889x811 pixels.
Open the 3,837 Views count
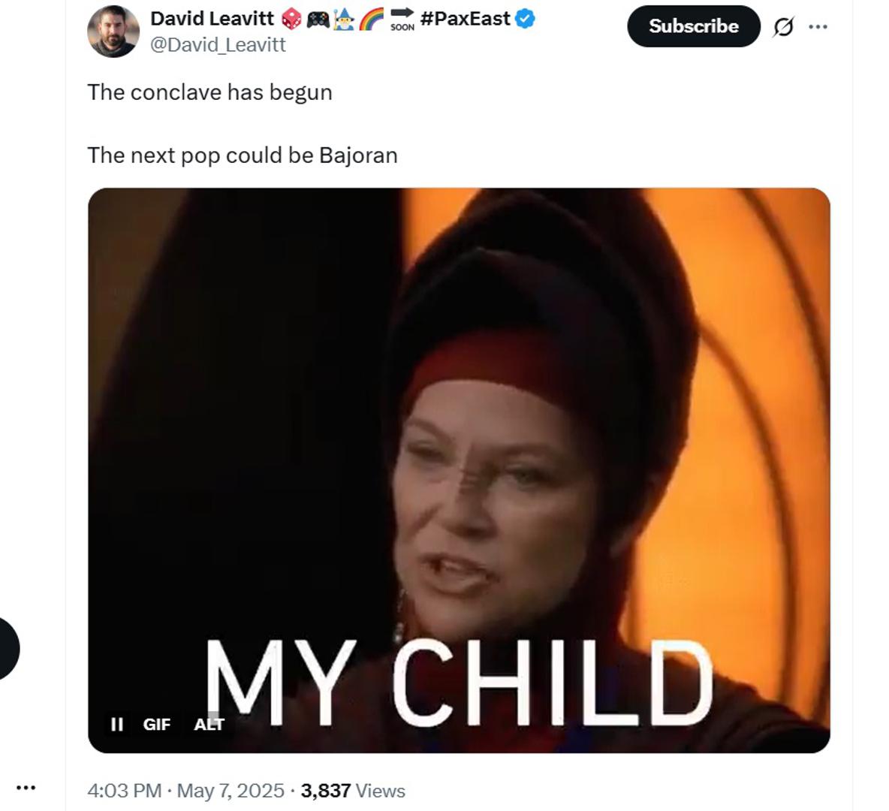352,791
